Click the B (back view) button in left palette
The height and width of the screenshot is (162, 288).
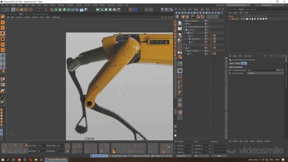coord(3,39)
